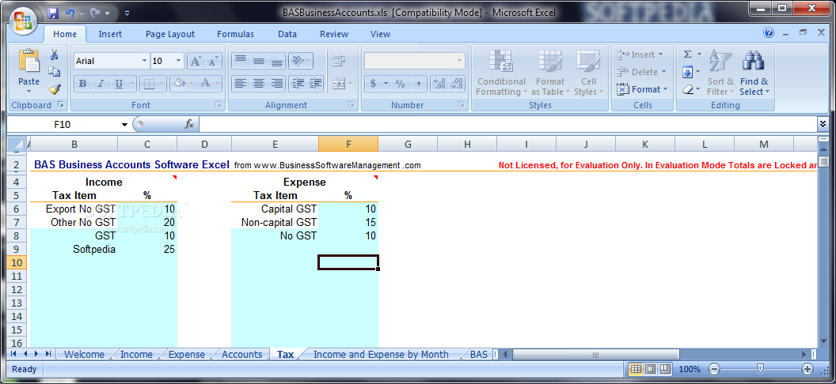Open Cell Styles gallery
The image size is (836, 384).
589,73
